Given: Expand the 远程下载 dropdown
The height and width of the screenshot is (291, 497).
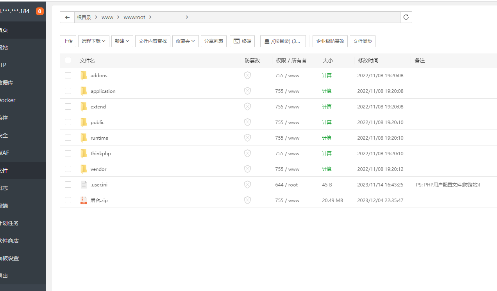Looking at the screenshot, I should pos(94,41).
